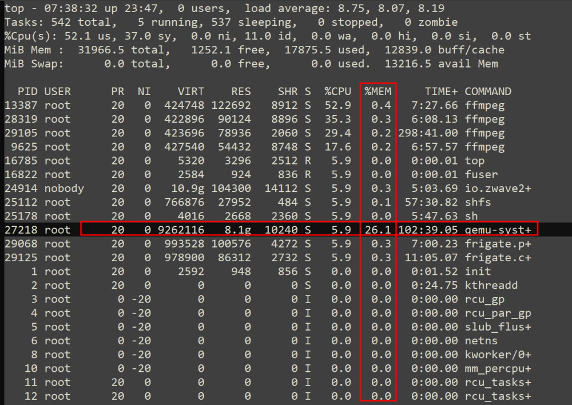
Task: Click the frigate.p+ command
Action: [x=498, y=243]
